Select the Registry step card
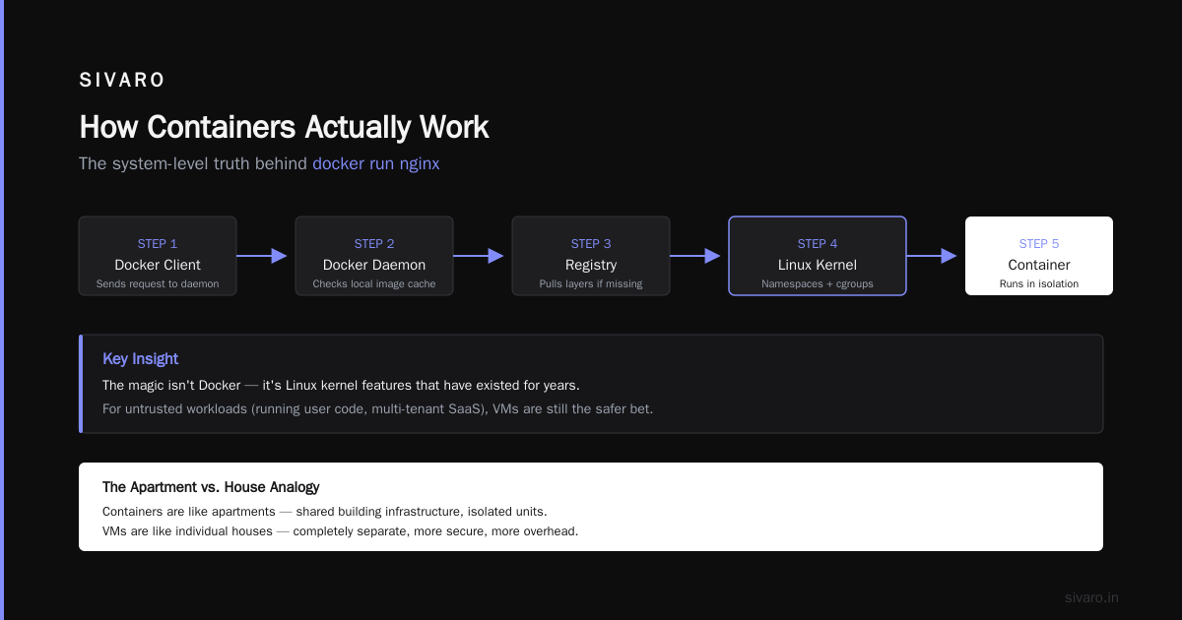This screenshot has width=1182, height=620. pyautogui.click(x=591, y=256)
